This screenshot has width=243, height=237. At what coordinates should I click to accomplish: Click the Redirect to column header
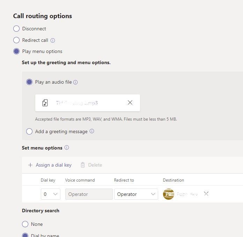pyautogui.click(x=124, y=180)
